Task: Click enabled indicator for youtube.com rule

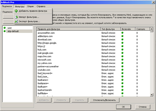Action: pyautogui.click(x=122, y=70)
